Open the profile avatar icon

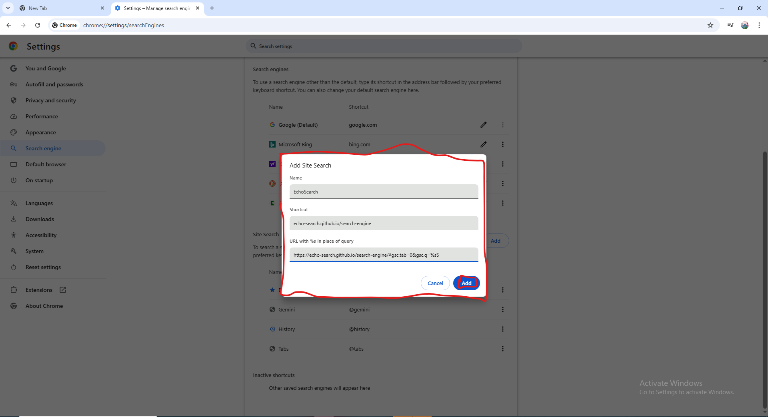pyautogui.click(x=744, y=25)
